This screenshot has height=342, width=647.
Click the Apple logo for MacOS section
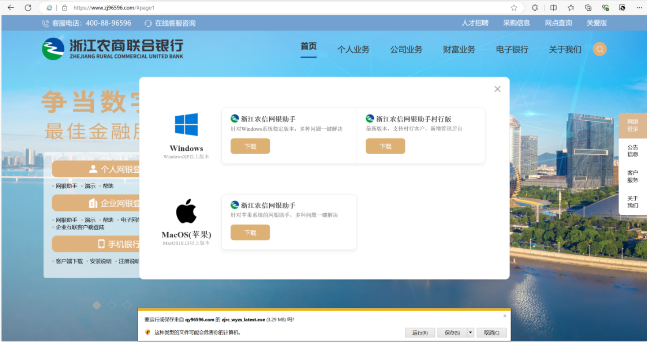point(186,211)
